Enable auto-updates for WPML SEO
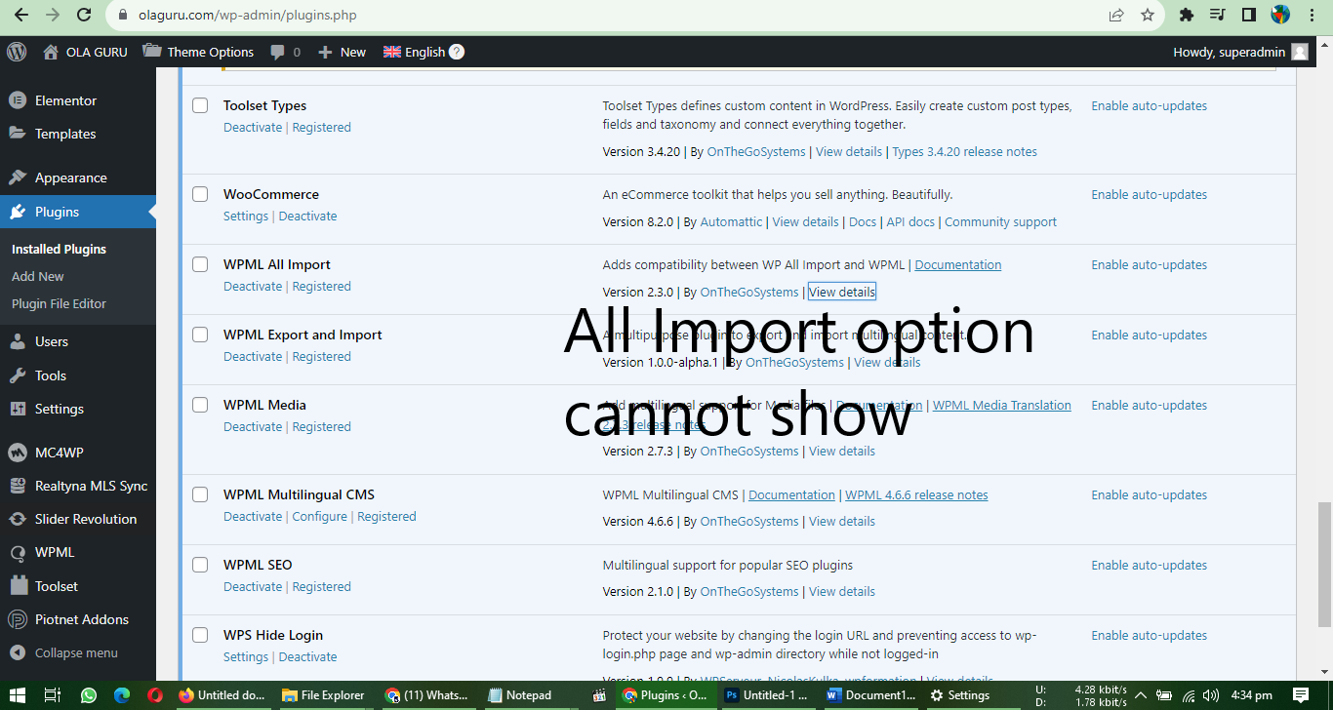Screen dimensions: 1333x710 pyautogui.click(x=1150, y=565)
